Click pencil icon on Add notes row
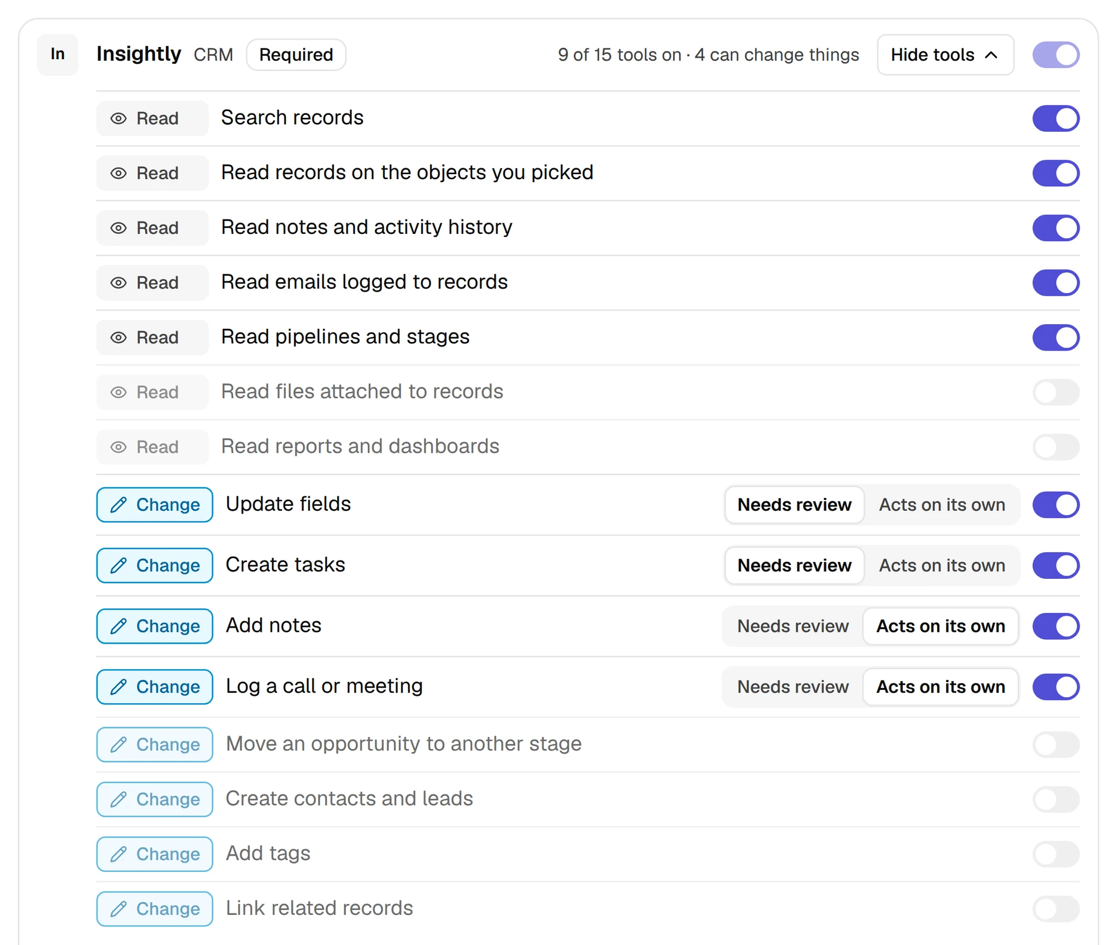 118,626
